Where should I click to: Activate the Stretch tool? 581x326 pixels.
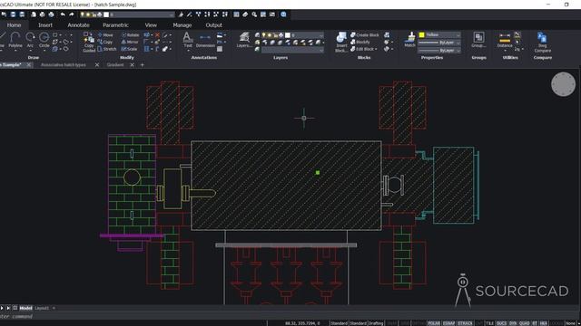[107, 49]
